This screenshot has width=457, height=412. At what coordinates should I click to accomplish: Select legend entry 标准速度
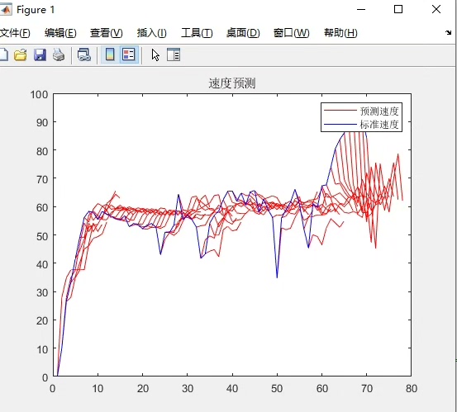click(x=378, y=125)
